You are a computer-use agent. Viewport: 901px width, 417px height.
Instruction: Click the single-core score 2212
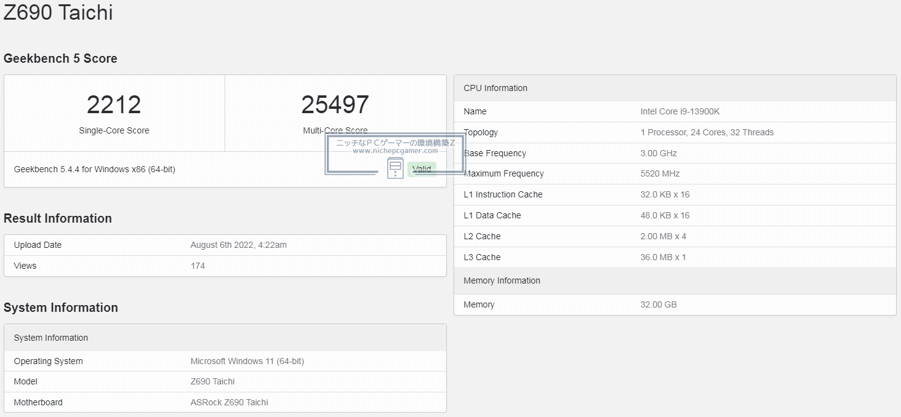[114, 105]
